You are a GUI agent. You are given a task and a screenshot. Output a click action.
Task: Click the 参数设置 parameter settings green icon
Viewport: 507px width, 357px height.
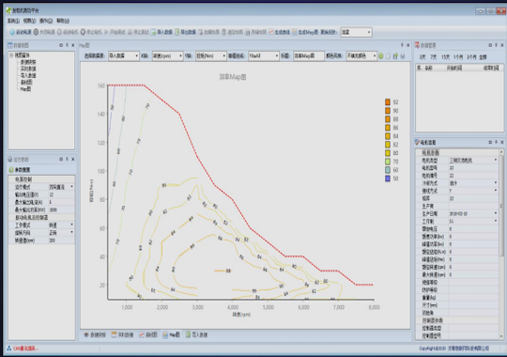(x=11, y=169)
